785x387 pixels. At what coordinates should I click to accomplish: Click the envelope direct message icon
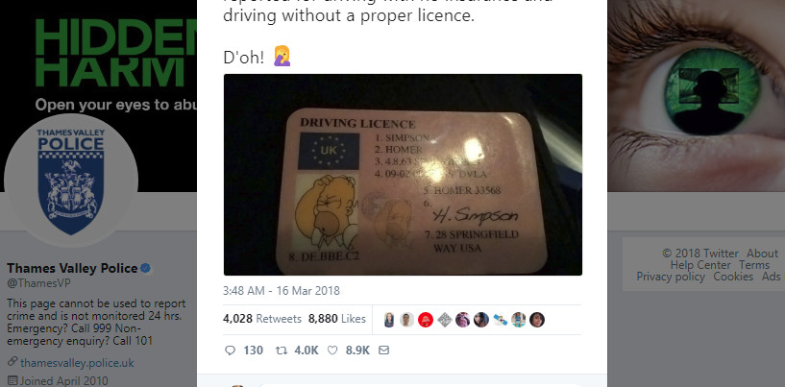click(383, 350)
